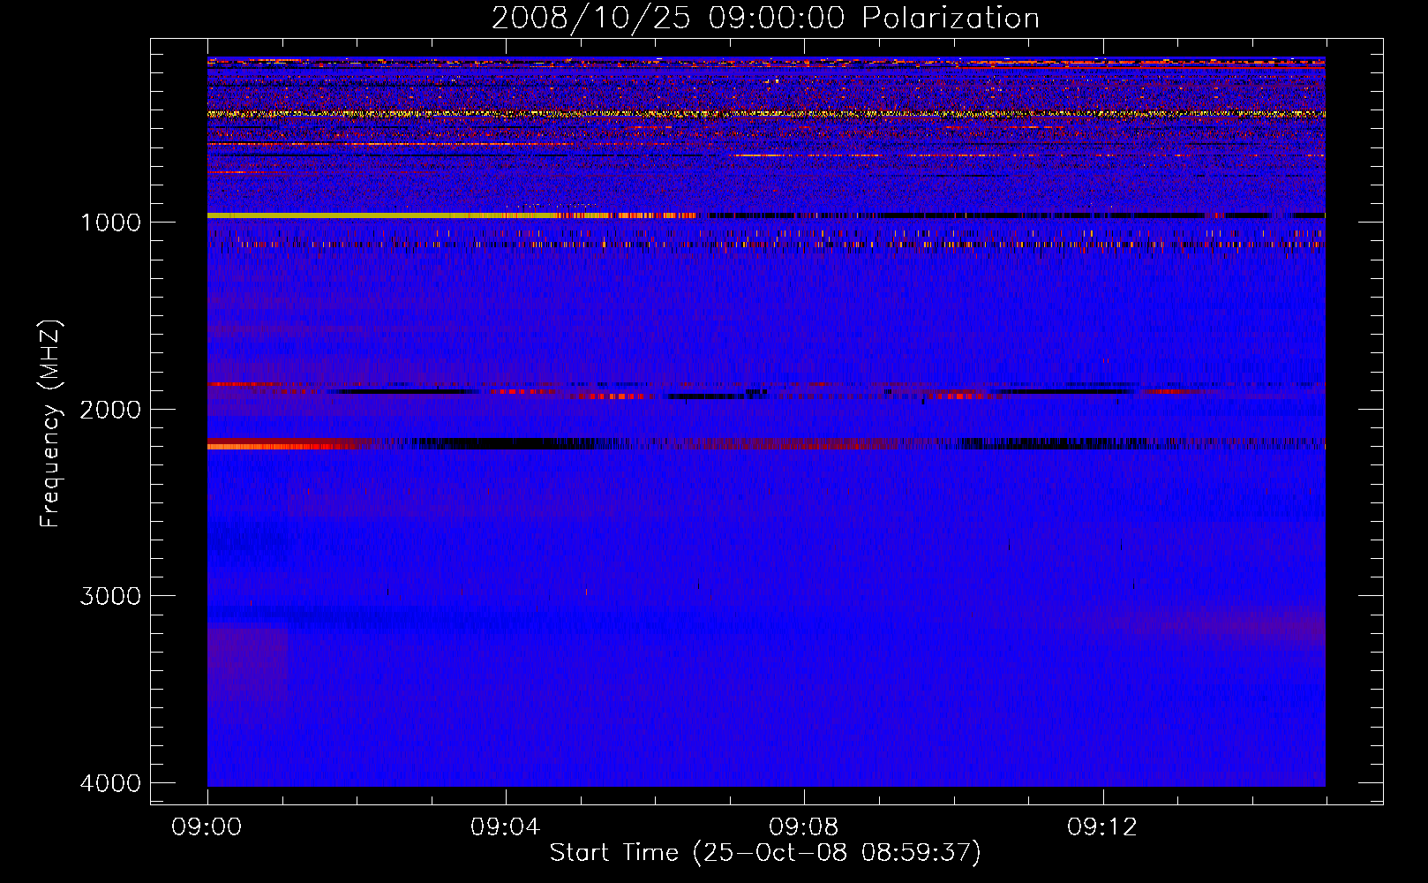Click the 09:00 time tick label
The height and width of the screenshot is (883, 1428).
pos(207,827)
